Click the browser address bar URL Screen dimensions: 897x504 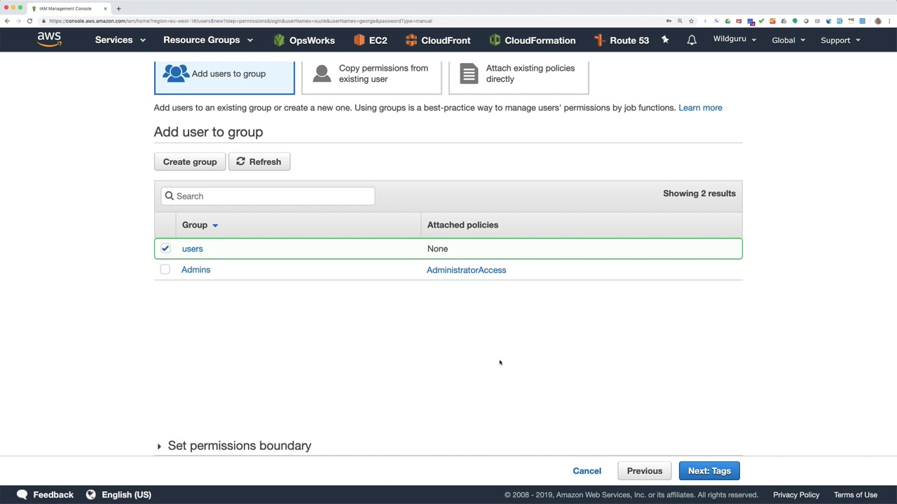tap(240, 21)
